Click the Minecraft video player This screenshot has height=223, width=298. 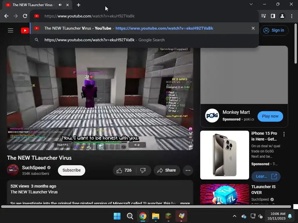coord(100,98)
